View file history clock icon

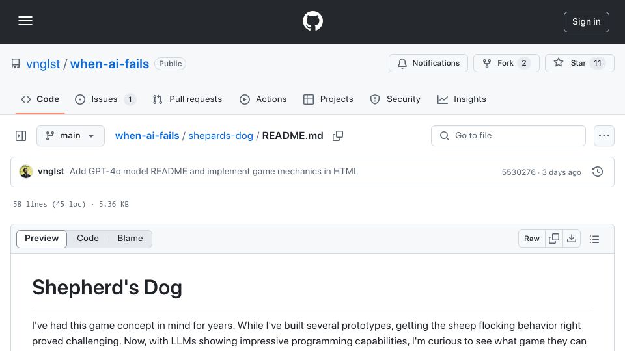[x=598, y=172]
